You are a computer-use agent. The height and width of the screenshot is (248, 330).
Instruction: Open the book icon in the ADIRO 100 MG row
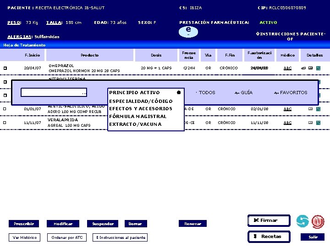point(310,109)
